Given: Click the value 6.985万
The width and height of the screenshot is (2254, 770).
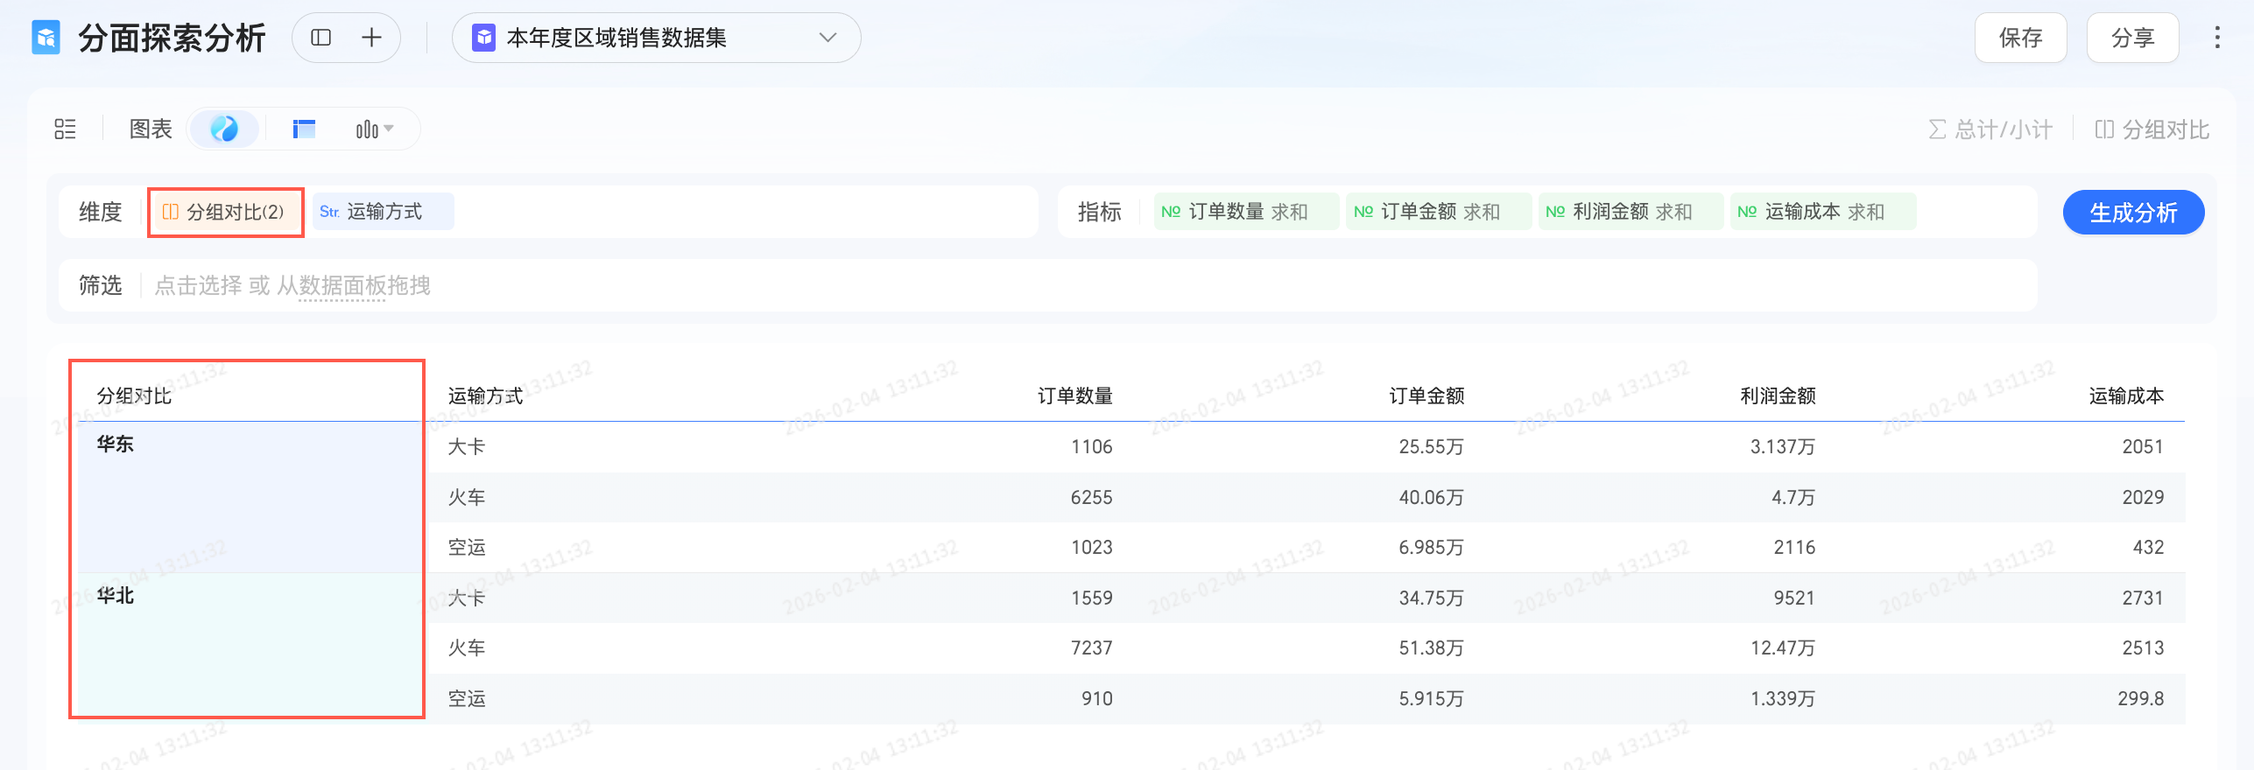Looking at the screenshot, I should (1431, 548).
